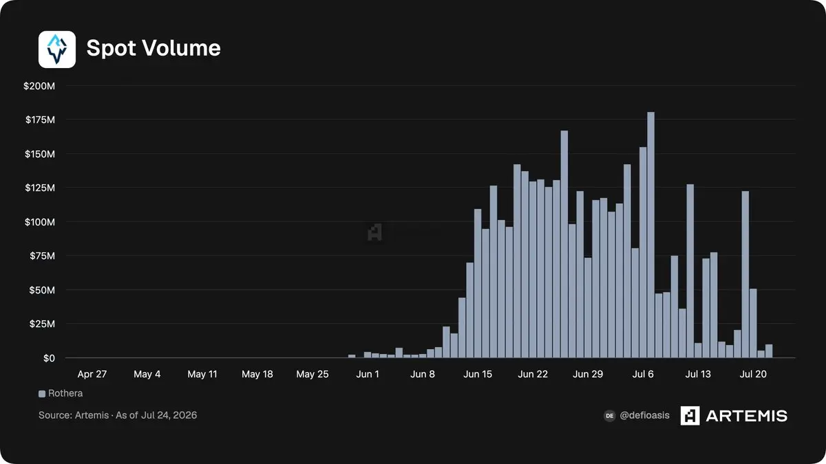The image size is (826, 464).
Task: Click the Spot Volume chart title
Action: click(153, 48)
